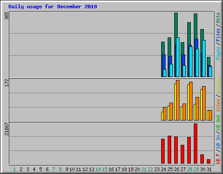Select day label "15" on the x-axis
Image resolution: width=223 pixels, height=174 pixels.
pyautogui.click(x=105, y=169)
